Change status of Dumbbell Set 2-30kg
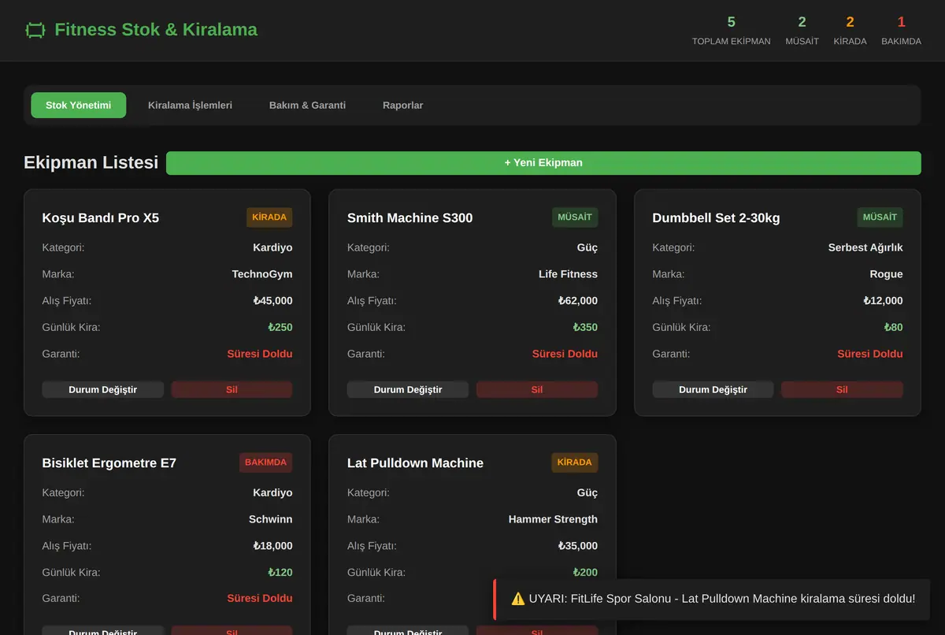This screenshot has height=635, width=945. pyautogui.click(x=713, y=389)
